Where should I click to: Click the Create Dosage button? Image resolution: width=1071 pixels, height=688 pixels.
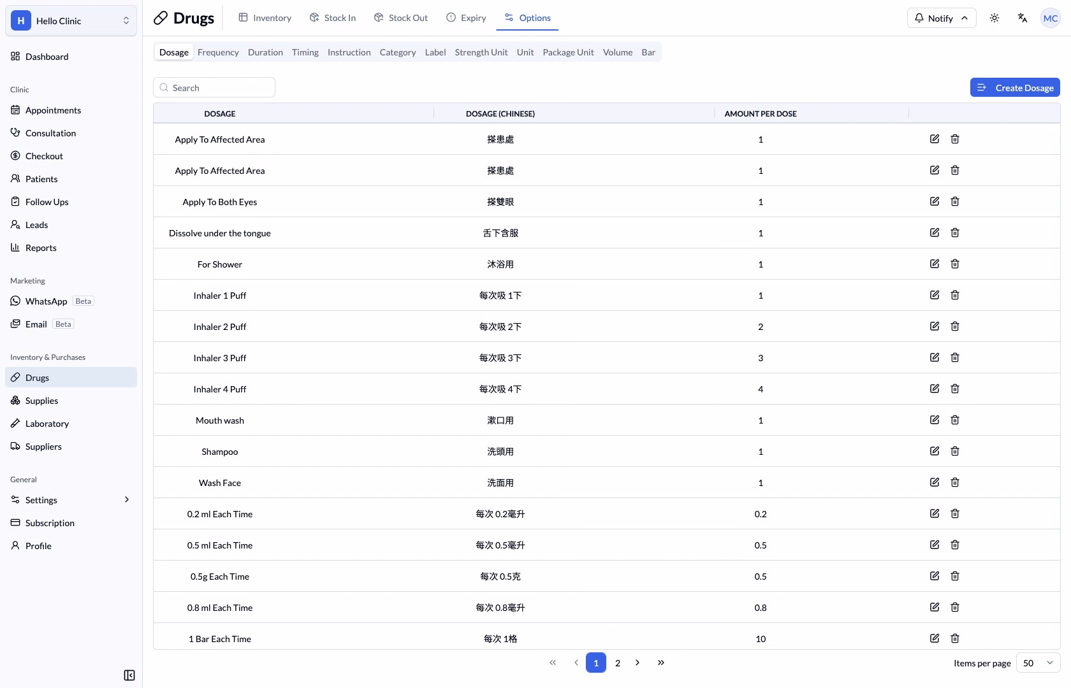point(1015,87)
